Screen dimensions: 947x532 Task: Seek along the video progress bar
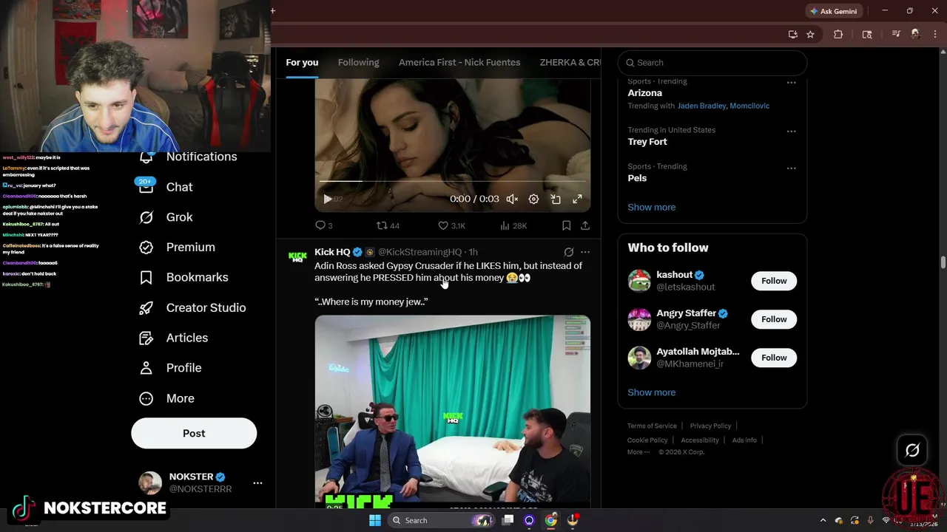click(x=452, y=180)
